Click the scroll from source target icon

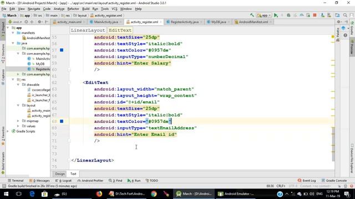click(26, 22)
